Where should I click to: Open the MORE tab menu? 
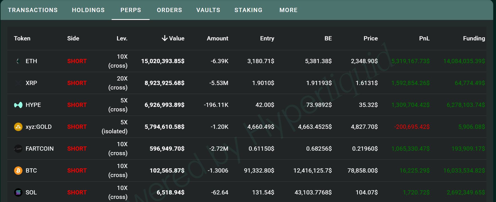coord(288,10)
